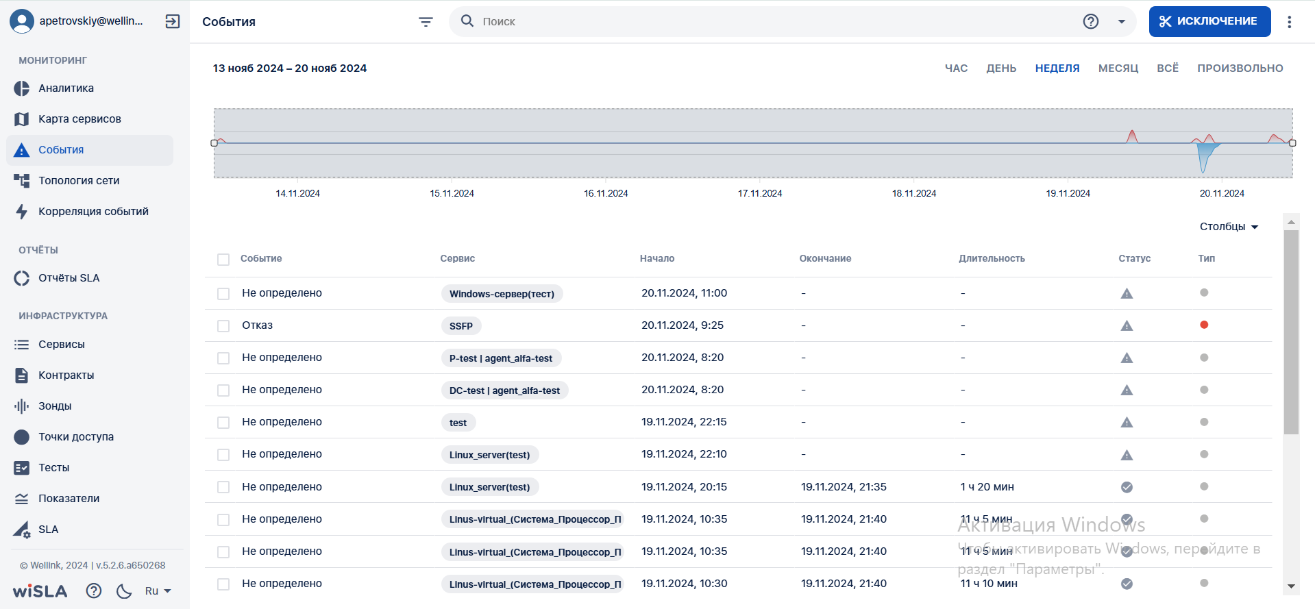
Task: Switch period to МЕСЯЦ
Action: [1118, 69]
